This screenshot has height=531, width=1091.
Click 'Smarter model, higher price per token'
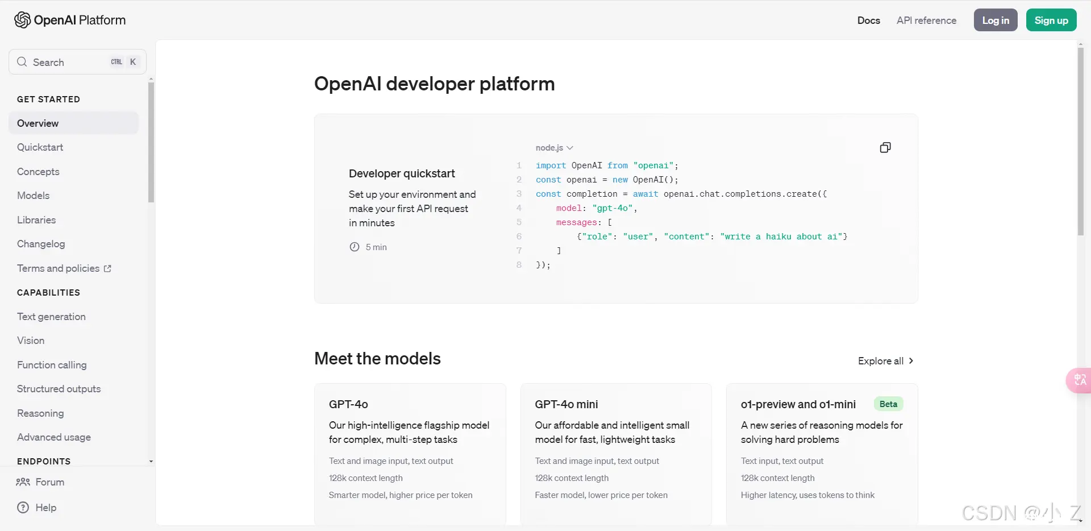401,495
